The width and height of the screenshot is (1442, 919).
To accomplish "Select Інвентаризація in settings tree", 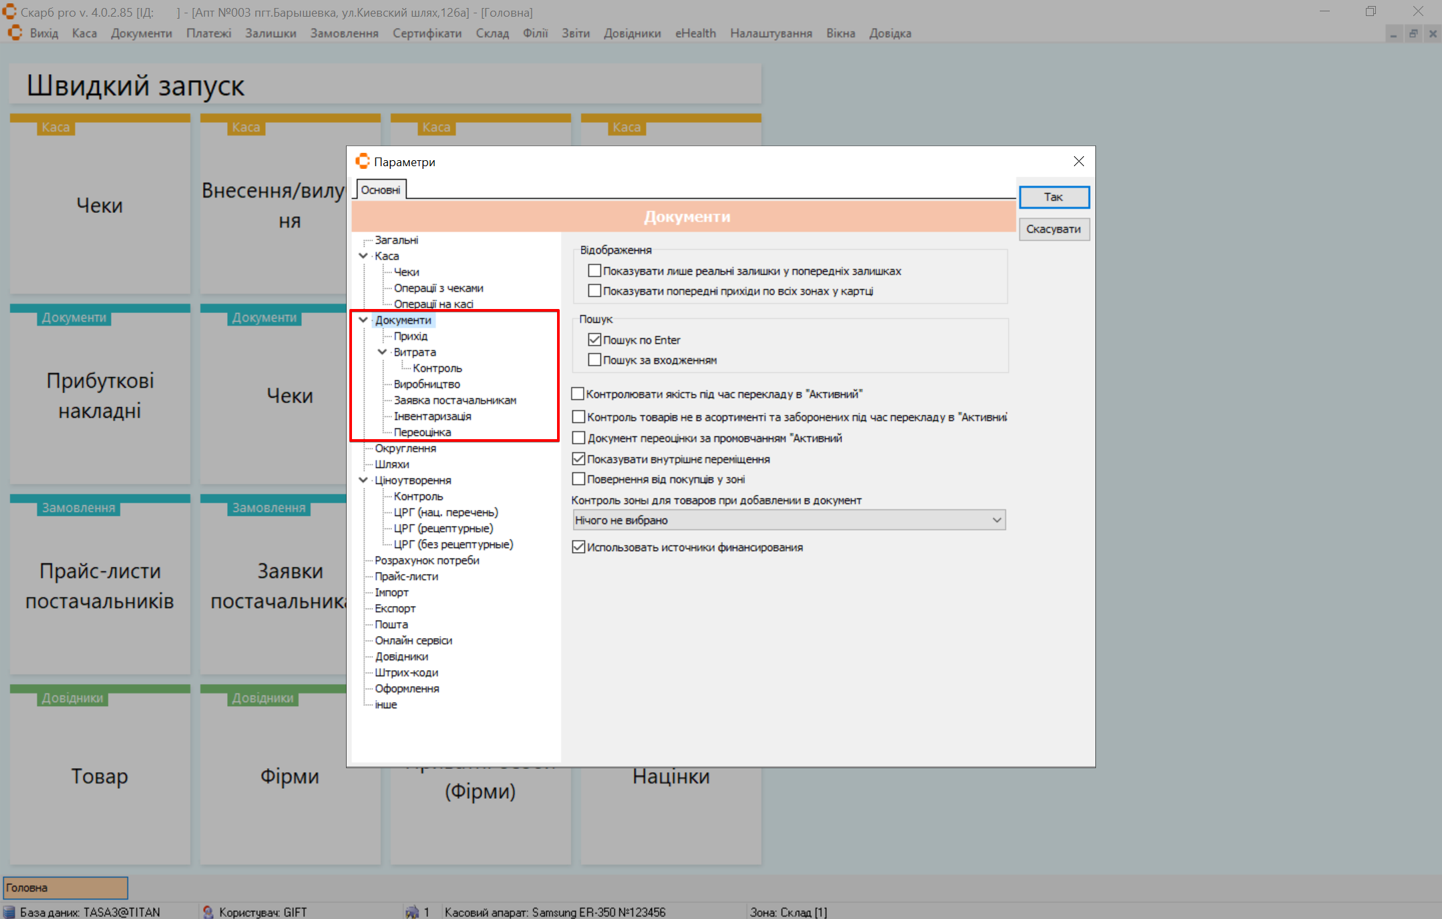I will (432, 416).
